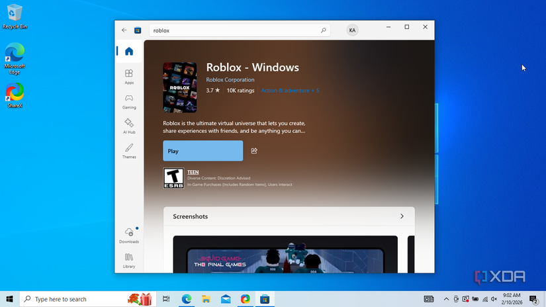The image size is (546, 307).
Task: Click the ESRB T rating badge
Action: point(173,178)
